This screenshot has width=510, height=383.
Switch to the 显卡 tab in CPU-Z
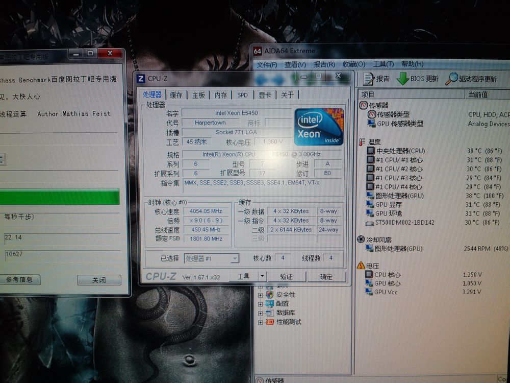[x=265, y=95]
